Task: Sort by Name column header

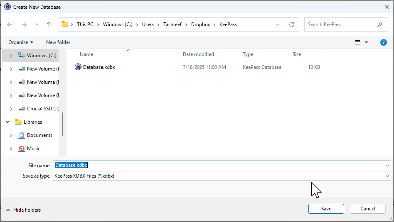Action: 86,54
